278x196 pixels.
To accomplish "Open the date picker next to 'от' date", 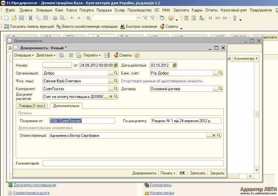I will [116, 65].
